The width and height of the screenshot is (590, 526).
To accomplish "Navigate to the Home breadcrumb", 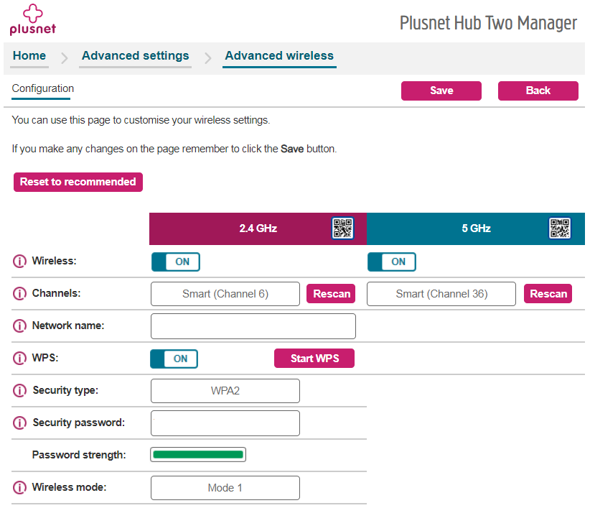I will (29, 55).
